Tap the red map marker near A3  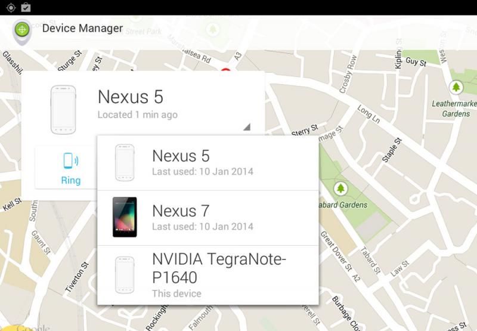pyautogui.click(x=225, y=72)
